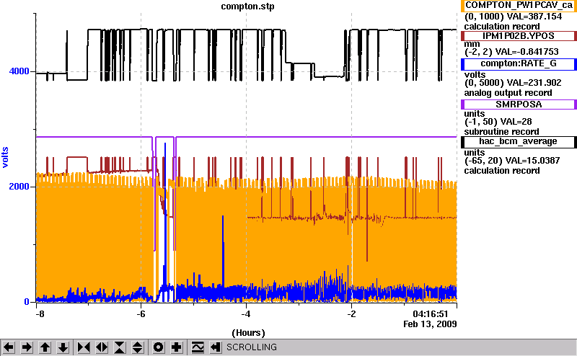The image size is (577, 356).
Task: Click the Feb 13, 2009 date label
Action: 430,324
